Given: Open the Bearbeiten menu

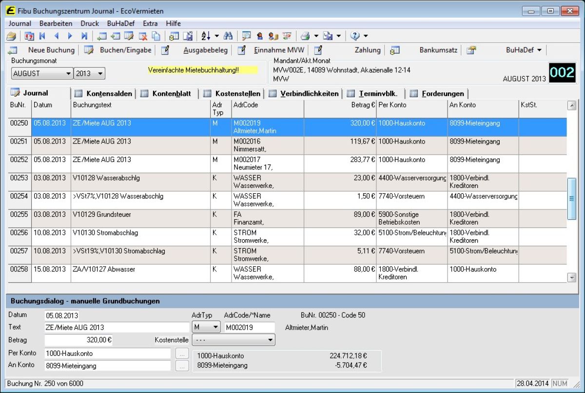Looking at the screenshot, I should coord(56,23).
